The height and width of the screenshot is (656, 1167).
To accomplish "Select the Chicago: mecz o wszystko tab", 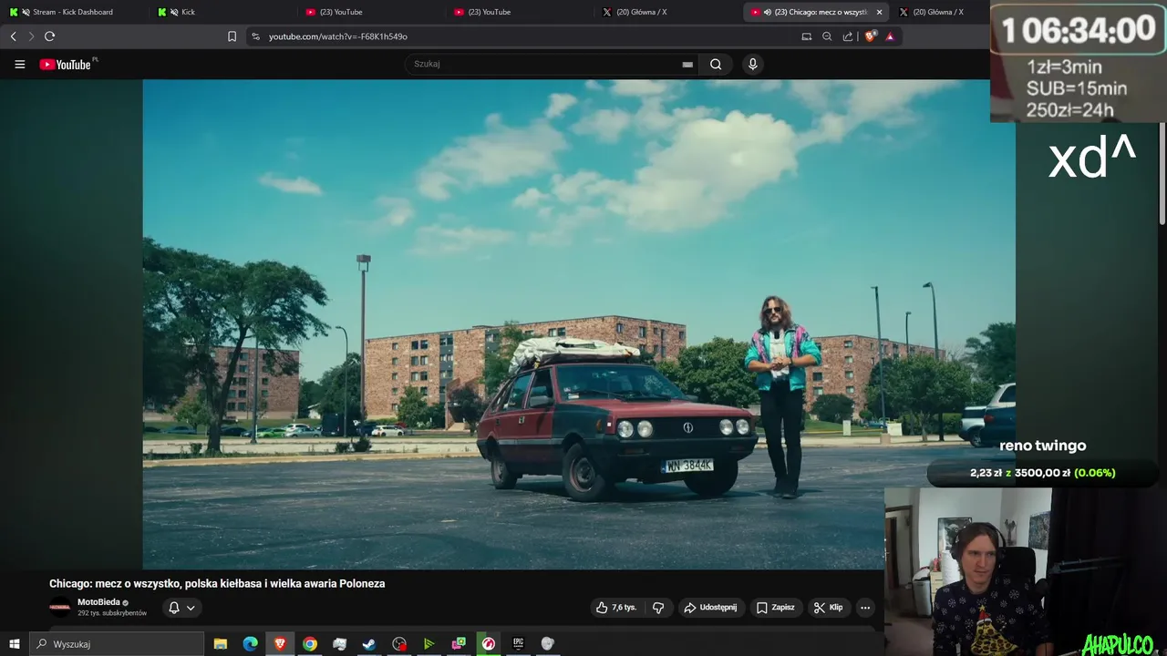I will [816, 12].
